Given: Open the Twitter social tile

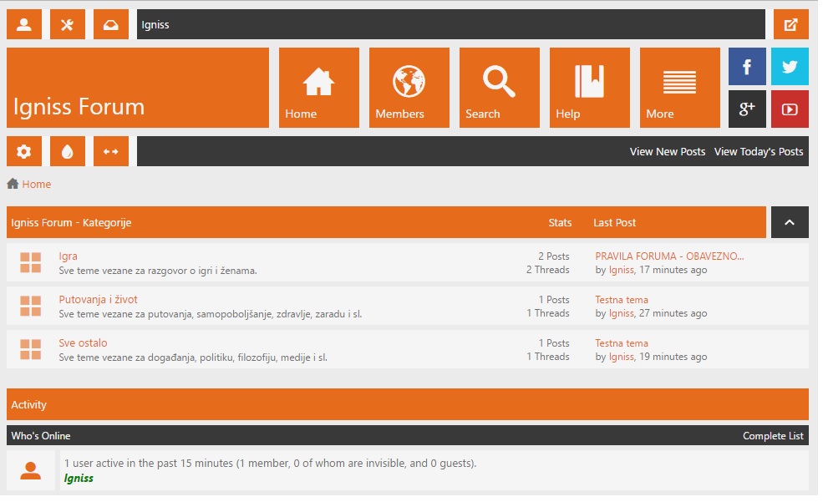Looking at the screenshot, I should click(x=790, y=67).
